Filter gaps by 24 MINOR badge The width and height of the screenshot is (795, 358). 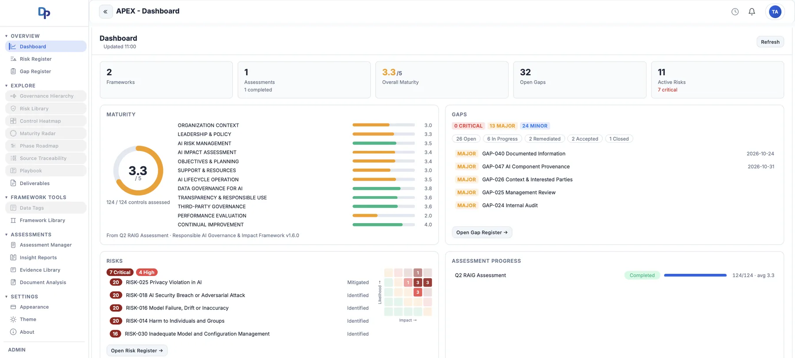coord(535,126)
